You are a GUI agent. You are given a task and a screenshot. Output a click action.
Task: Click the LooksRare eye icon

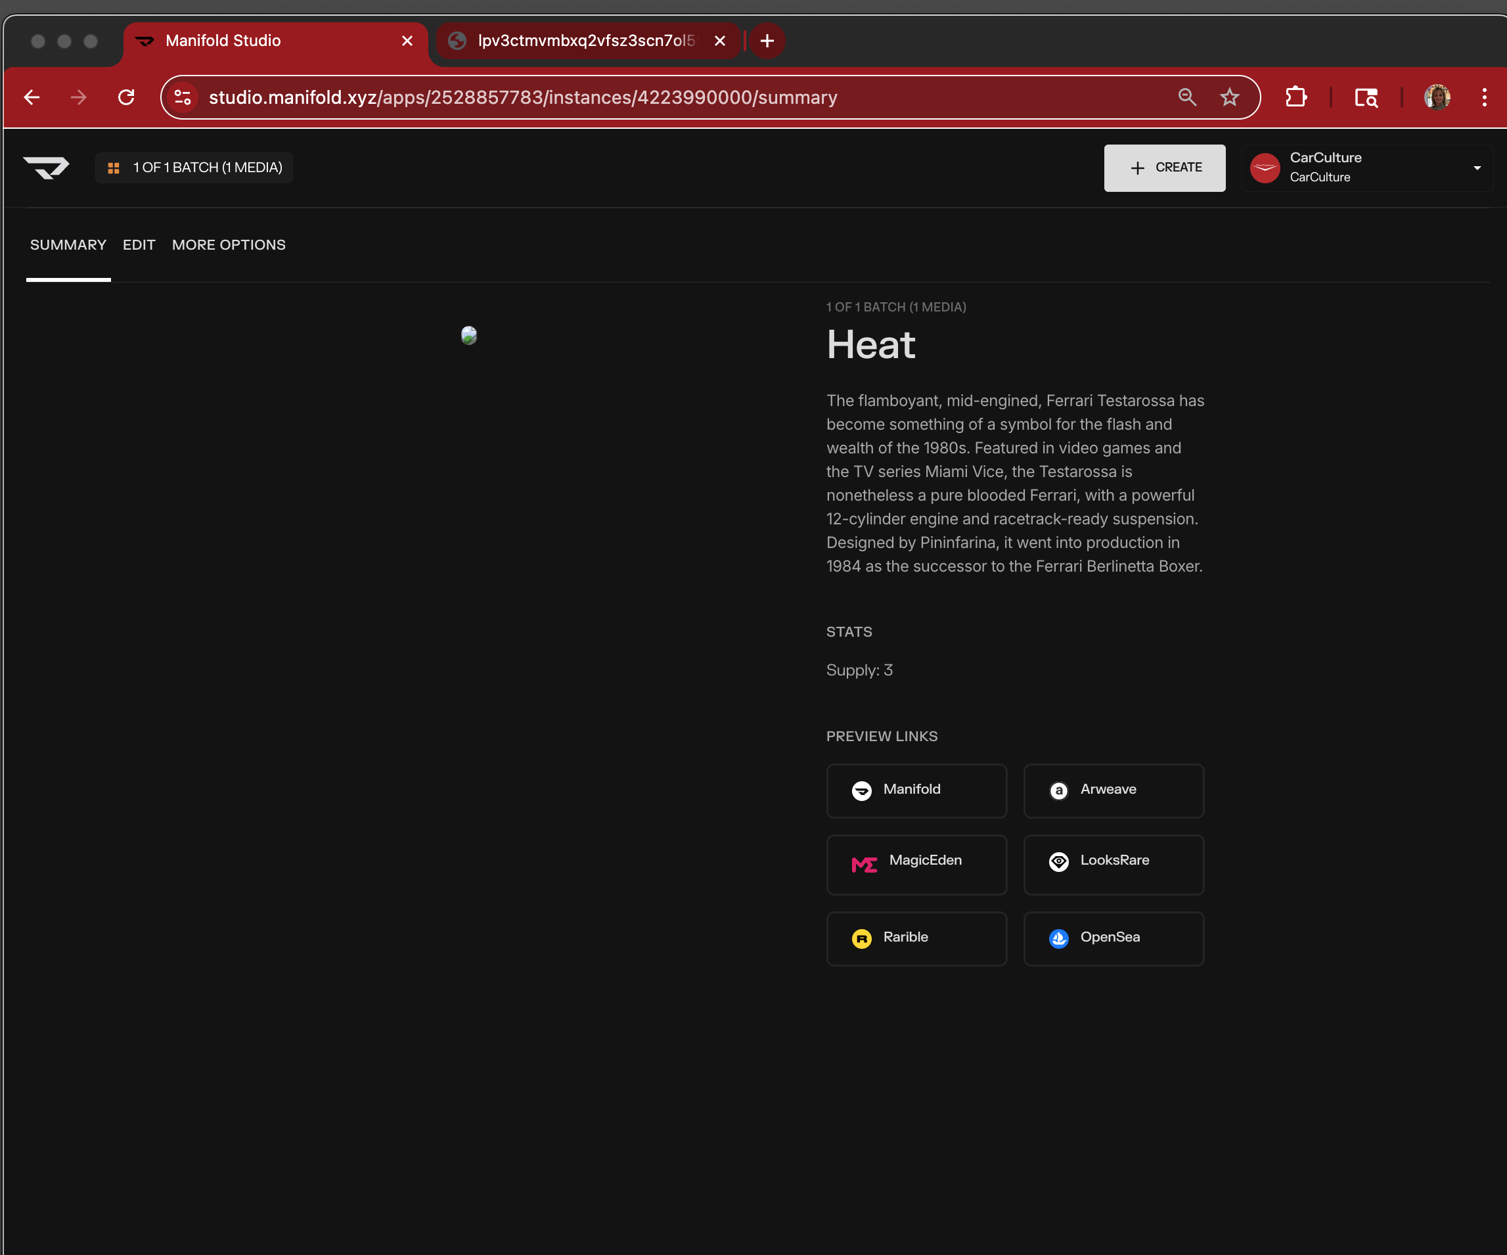click(x=1058, y=861)
